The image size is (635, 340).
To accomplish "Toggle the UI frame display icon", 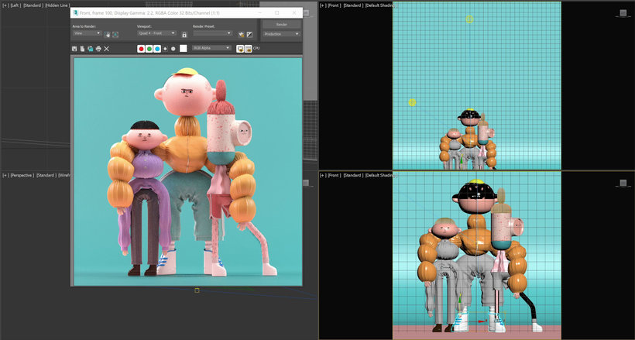I will click(x=249, y=48).
